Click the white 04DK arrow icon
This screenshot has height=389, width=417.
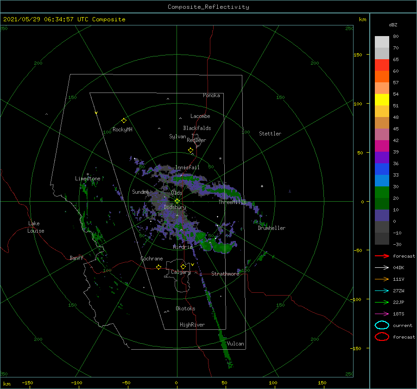[382, 268]
